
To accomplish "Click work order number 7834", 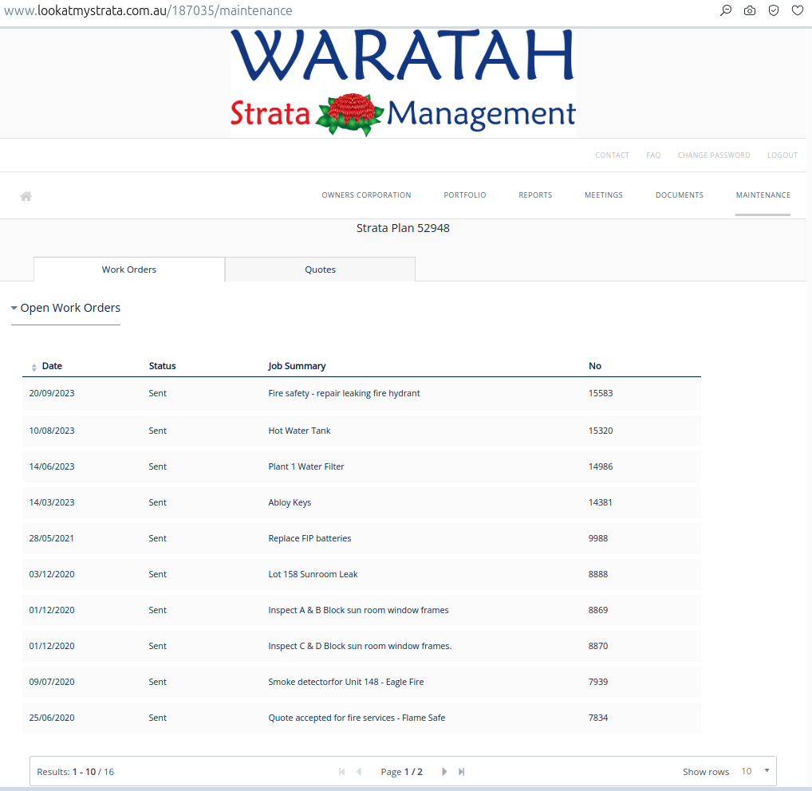I will (598, 718).
